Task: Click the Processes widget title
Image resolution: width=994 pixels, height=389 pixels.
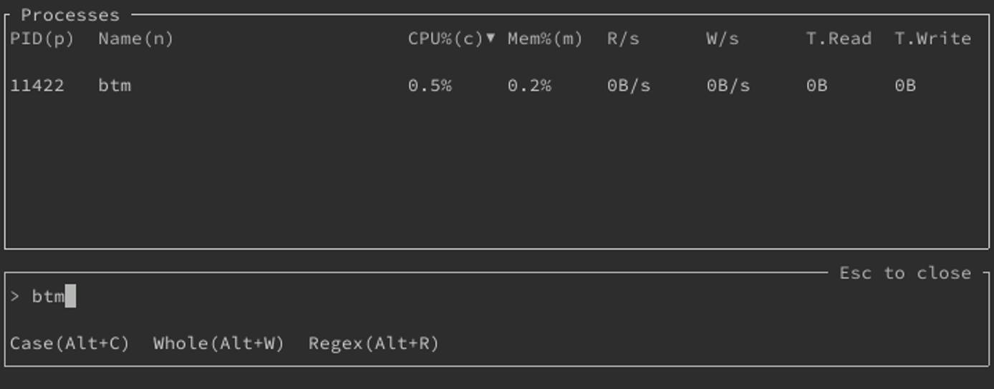Action: point(69,15)
